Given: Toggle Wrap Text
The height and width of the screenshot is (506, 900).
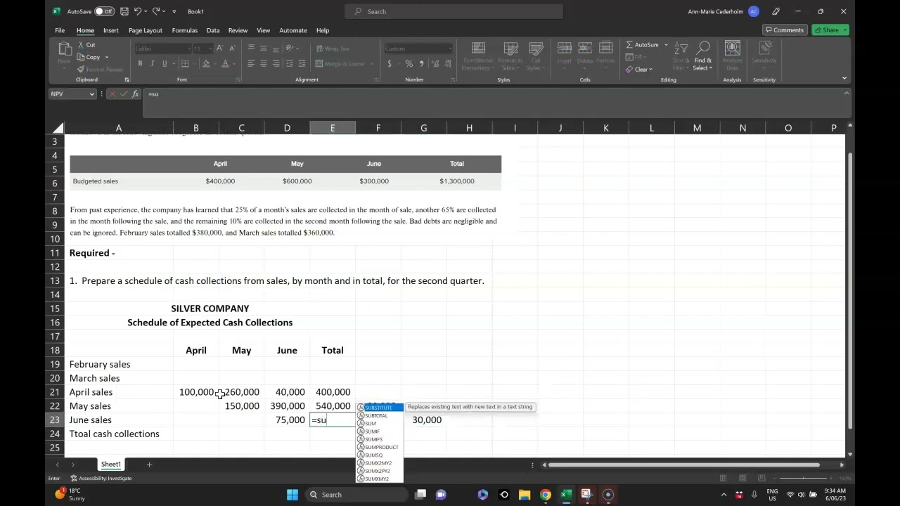Looking at the screenshot, I should (x=333, y=48).
